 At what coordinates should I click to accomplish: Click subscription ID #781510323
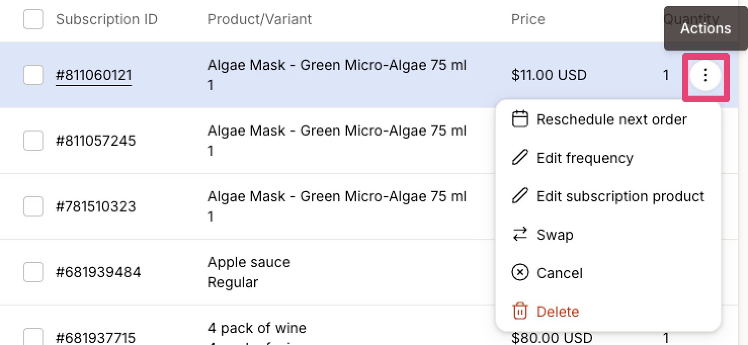tap(96, 206)
